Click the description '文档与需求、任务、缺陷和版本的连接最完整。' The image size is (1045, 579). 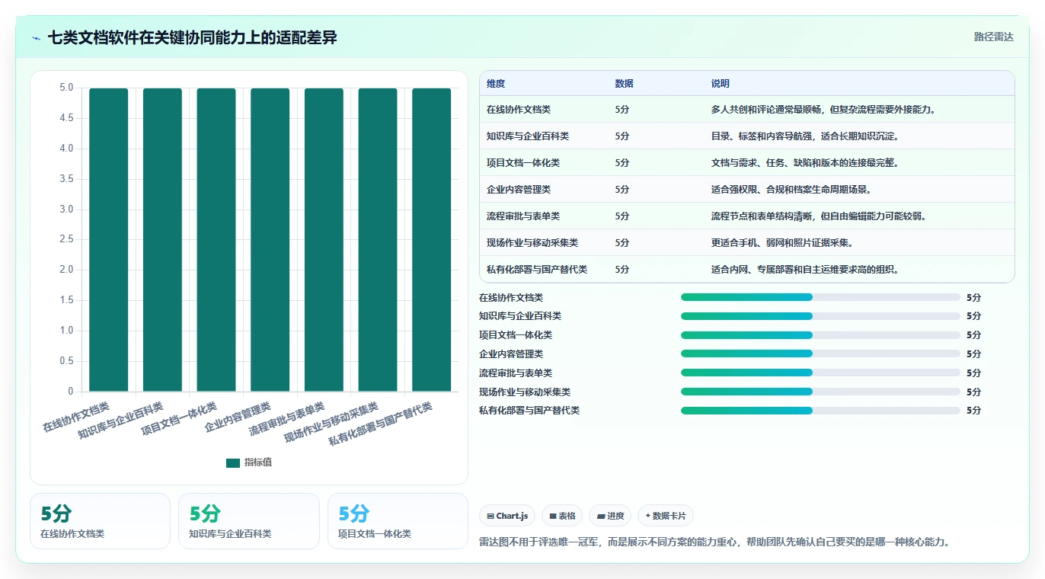click(x=805, y=163)
